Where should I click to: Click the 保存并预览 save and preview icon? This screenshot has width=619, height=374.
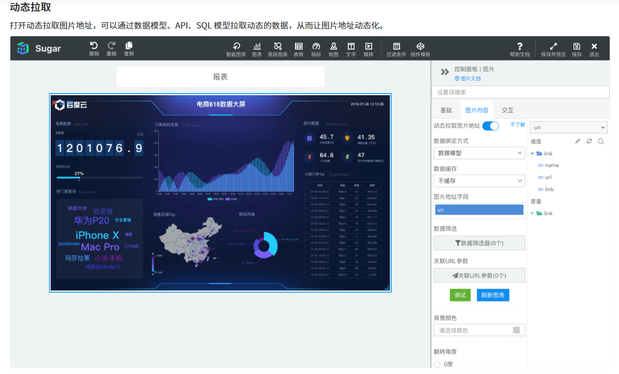553,46
